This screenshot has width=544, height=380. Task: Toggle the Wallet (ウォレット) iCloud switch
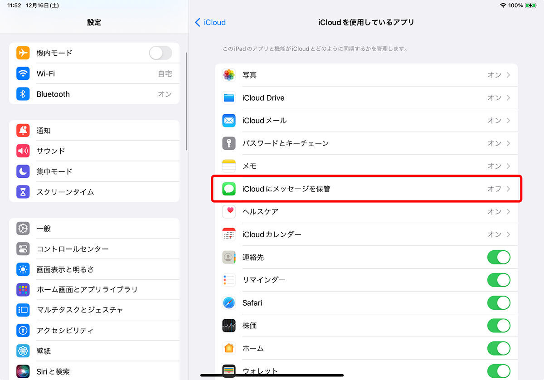coord(499,371)
